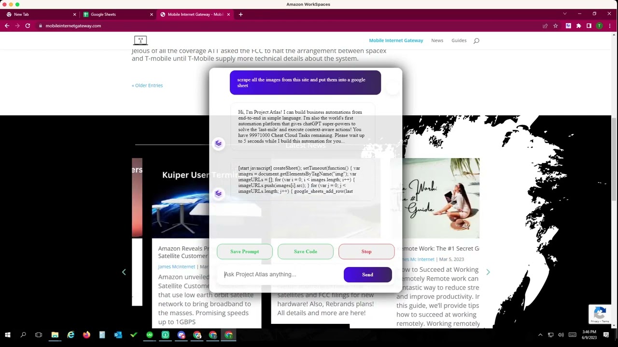The image size is (618, 347).
Task: Toggle the browser side panel
Action: [x=589, y=26]
